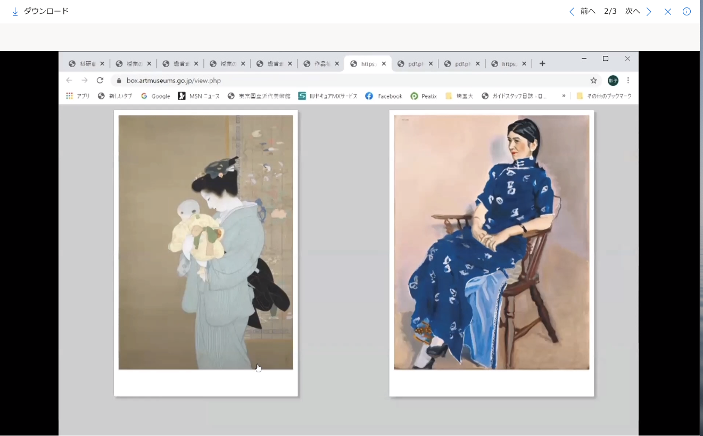The width and height of the screenshot is (703, 436).
Task: Click the browser forward arrow
Action: [85, 80]
